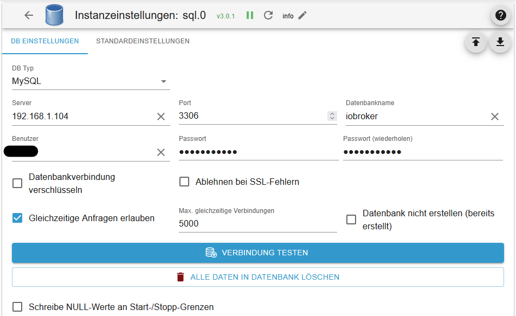Download settings via the downward arrow icon

point(499,42)
